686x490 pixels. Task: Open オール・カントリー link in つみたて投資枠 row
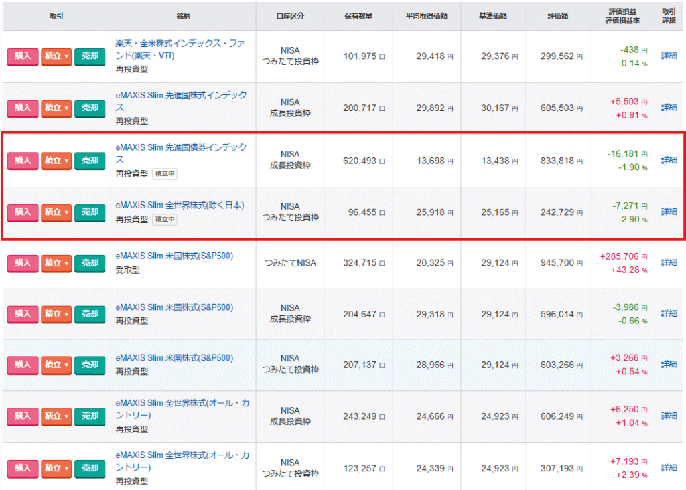[182, 461]
